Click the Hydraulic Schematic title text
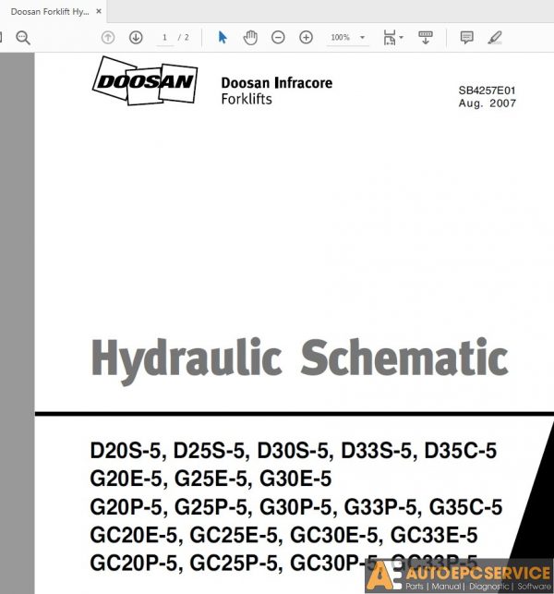The width and height of the screenshot is (554, 594). [299, 360]
